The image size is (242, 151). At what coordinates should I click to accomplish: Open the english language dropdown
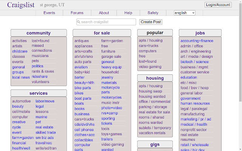click(185, 13)
